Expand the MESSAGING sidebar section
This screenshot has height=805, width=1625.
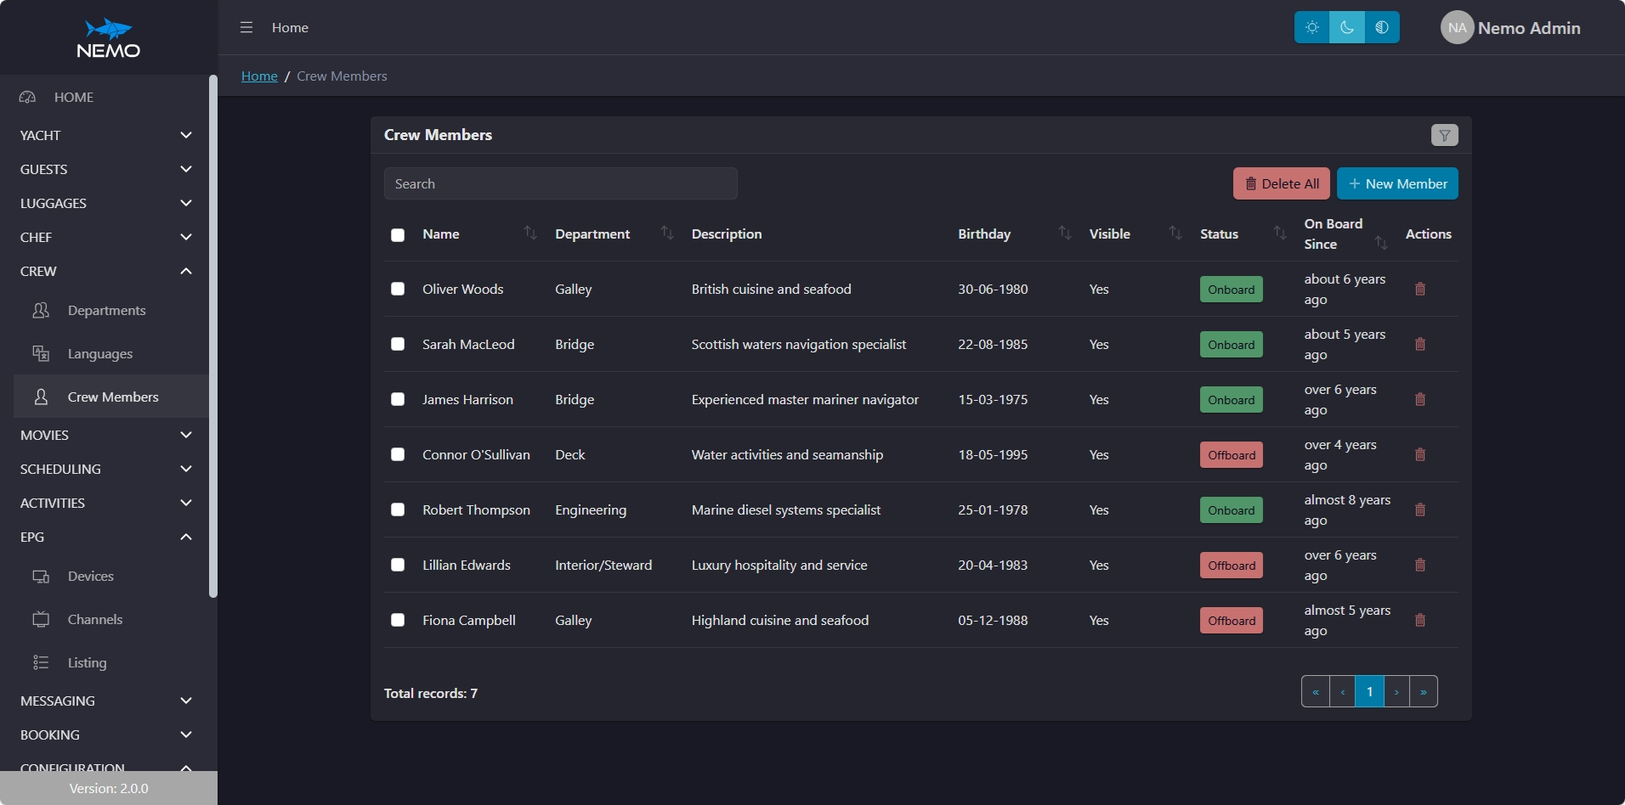[x=105, y=701]
